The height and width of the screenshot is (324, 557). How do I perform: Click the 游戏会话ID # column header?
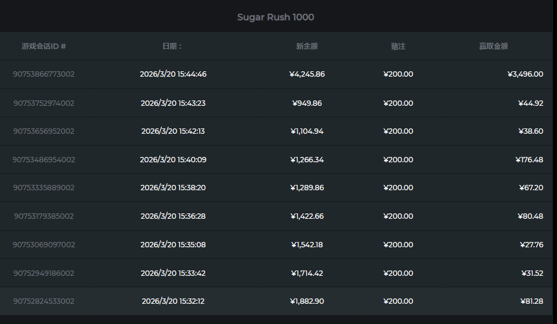tap(43, 46)
